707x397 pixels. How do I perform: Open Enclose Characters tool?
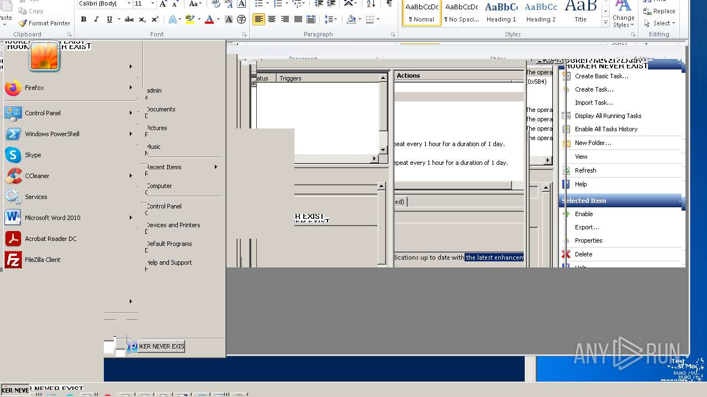click(241, 19)
